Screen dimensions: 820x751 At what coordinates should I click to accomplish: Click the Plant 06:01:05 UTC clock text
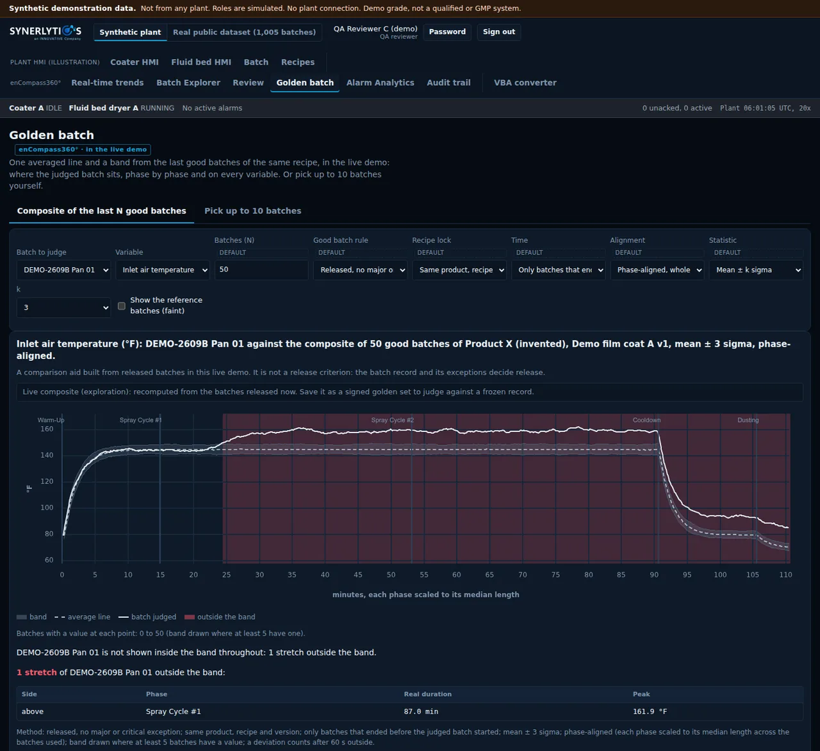766,108
